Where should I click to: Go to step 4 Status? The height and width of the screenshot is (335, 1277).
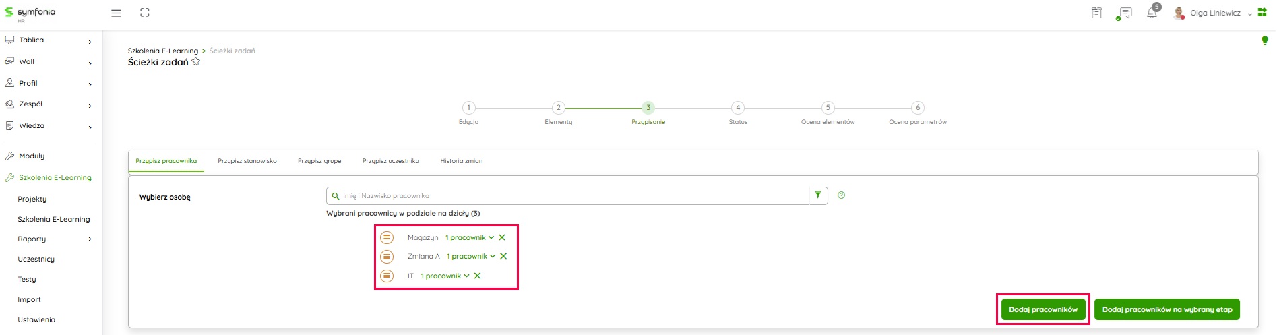coord(738,108)
